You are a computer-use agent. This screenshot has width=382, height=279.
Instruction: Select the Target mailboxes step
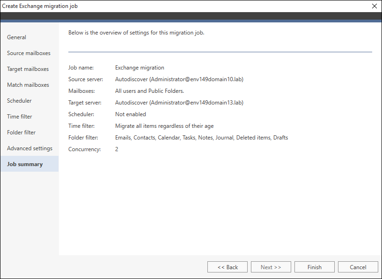coord(28,69)
